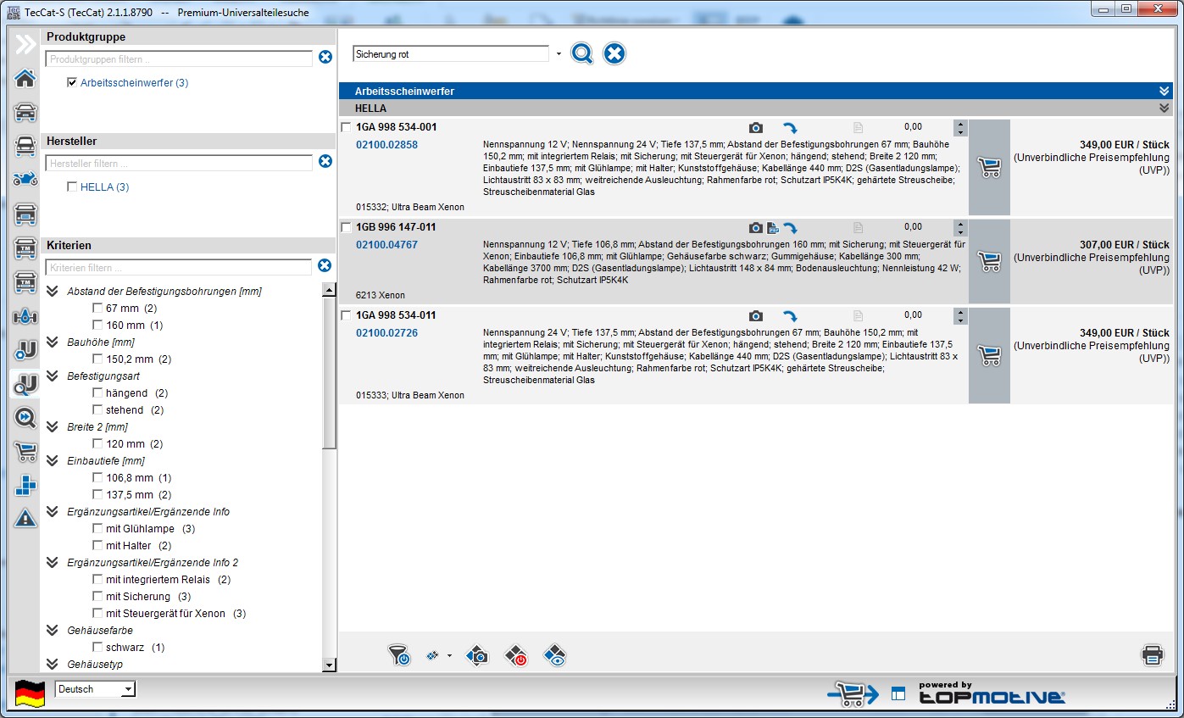
Task: Add 02100.02726 article to shopping cart
Action: (989, 355)
